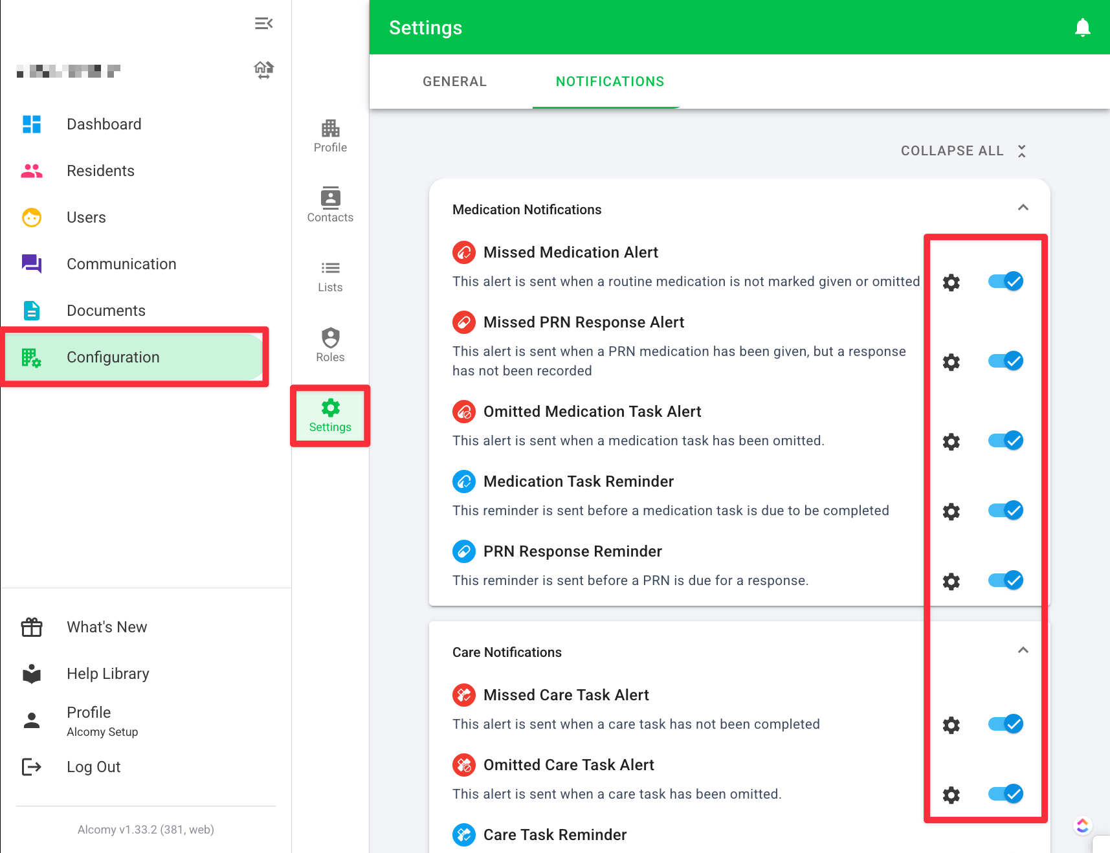
Task: Click the blue Medication Task Reminder icon
Action: (x=464, y=482)
